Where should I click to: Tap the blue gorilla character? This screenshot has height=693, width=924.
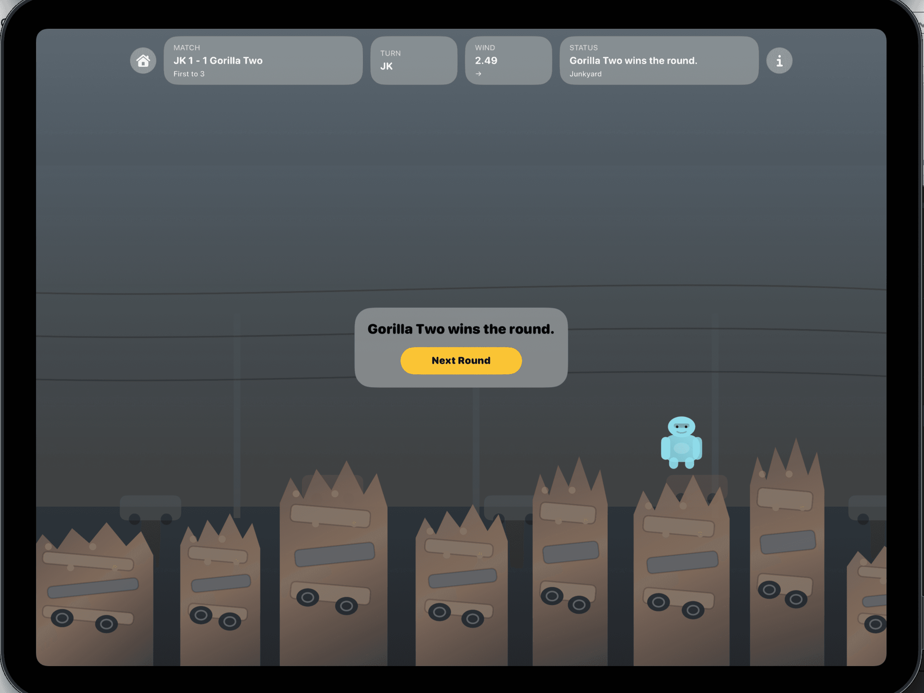681,443
